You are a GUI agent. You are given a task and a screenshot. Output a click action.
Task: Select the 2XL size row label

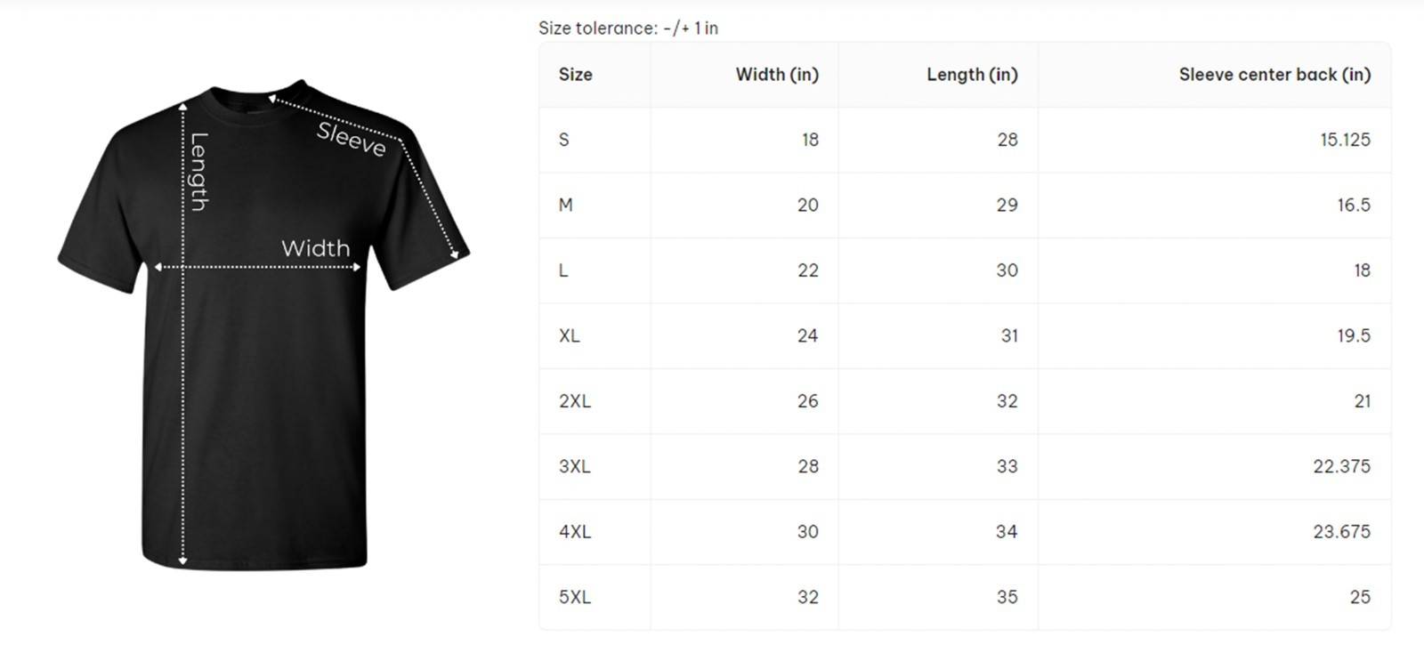tap(574, 401)
